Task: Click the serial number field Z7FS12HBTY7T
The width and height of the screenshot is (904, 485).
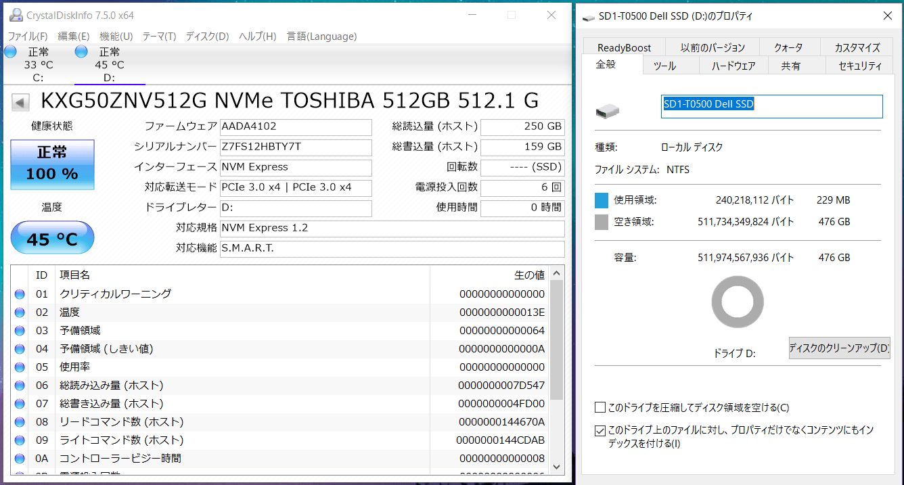Action: 296,147
